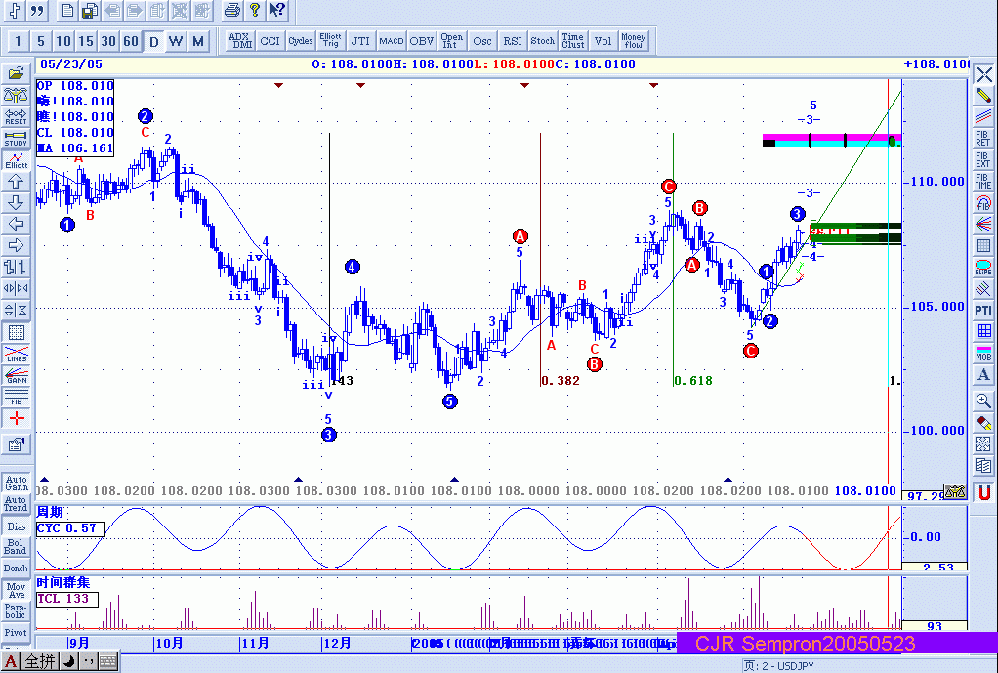Toggle the MACD indicator
Screen dimensions: 998x673
point(392,41)
